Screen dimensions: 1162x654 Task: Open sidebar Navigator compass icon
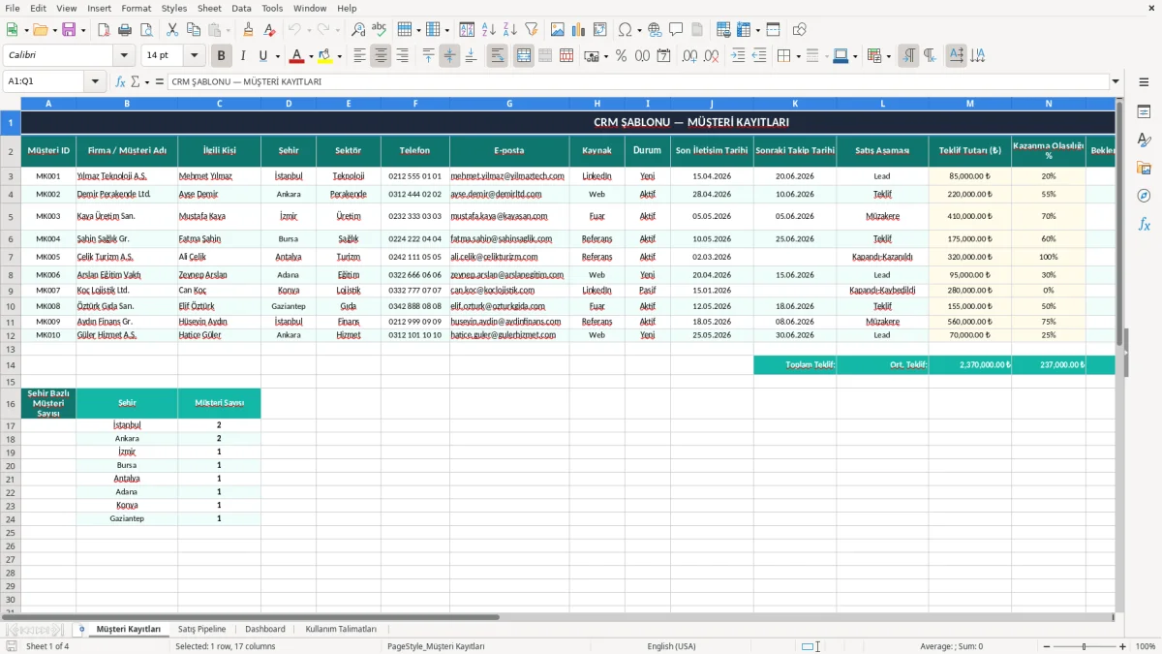(x=1144, y=196)
